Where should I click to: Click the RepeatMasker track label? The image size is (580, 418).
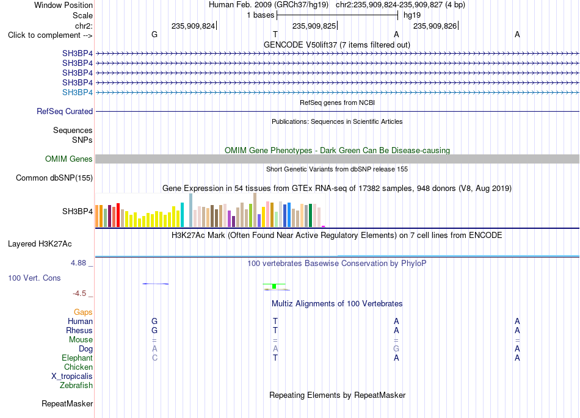pos(67,403)
